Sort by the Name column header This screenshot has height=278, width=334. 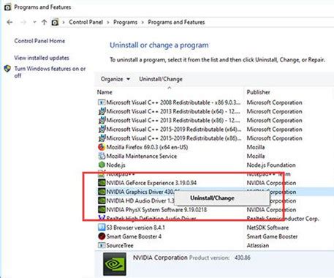105,92
